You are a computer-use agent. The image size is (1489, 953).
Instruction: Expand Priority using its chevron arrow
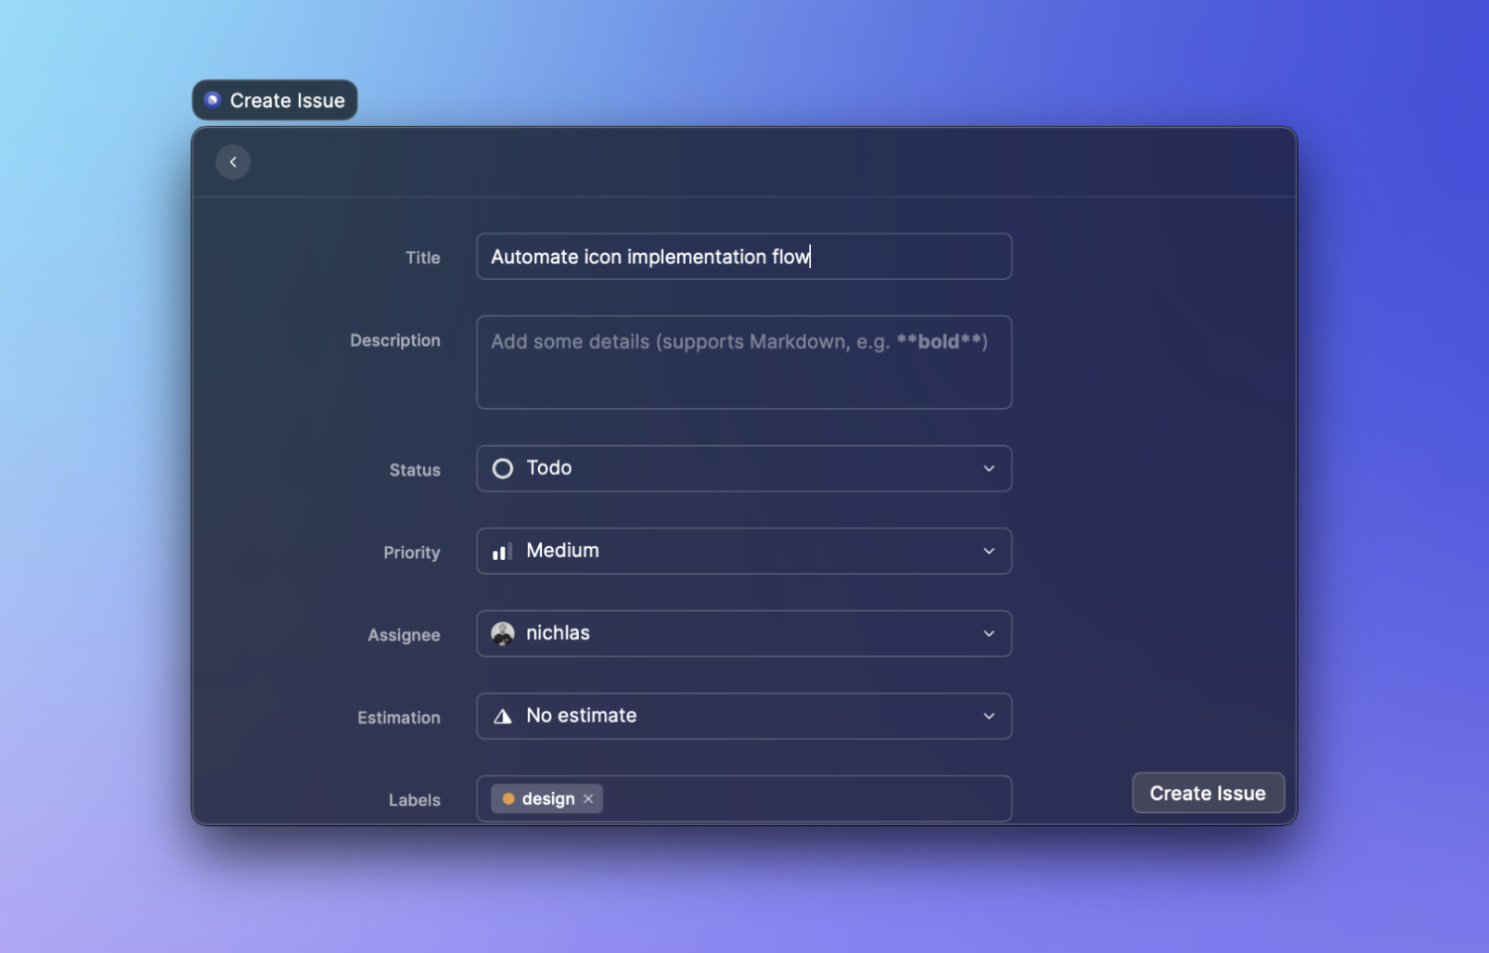[x=989, y=551]
